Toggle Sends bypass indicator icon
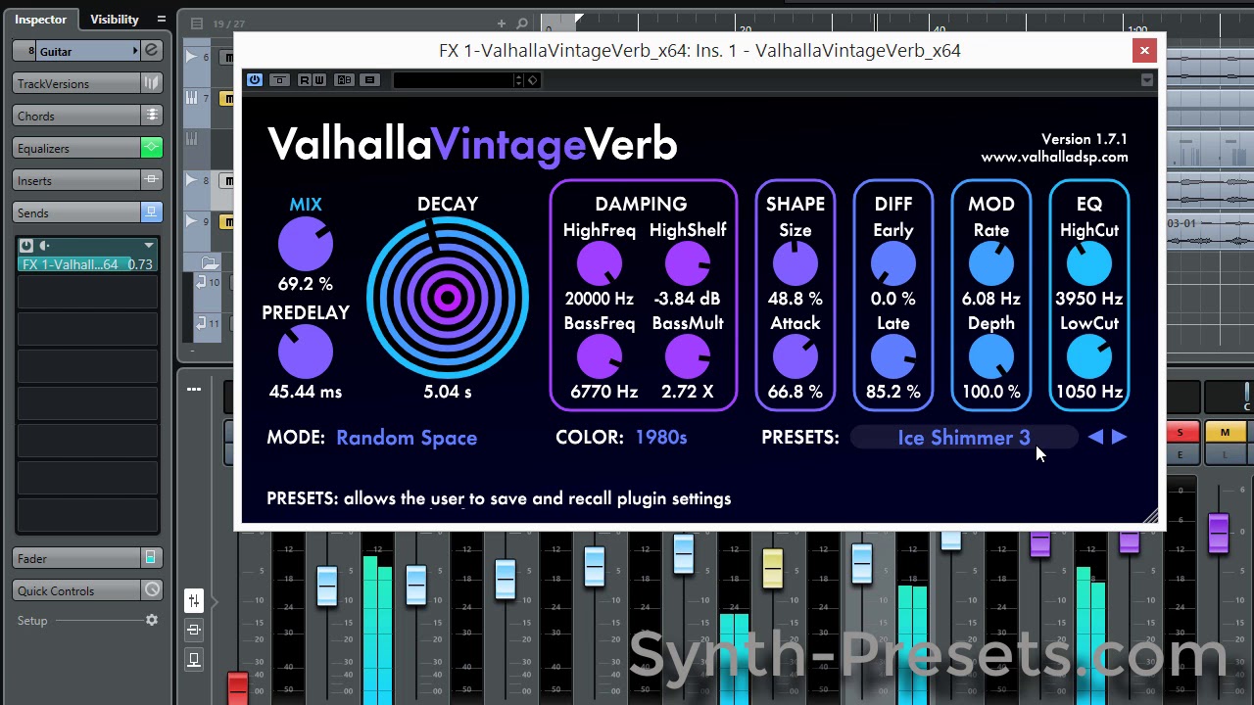The height and width of the screenshot is (705, 1254). (152, 212)
